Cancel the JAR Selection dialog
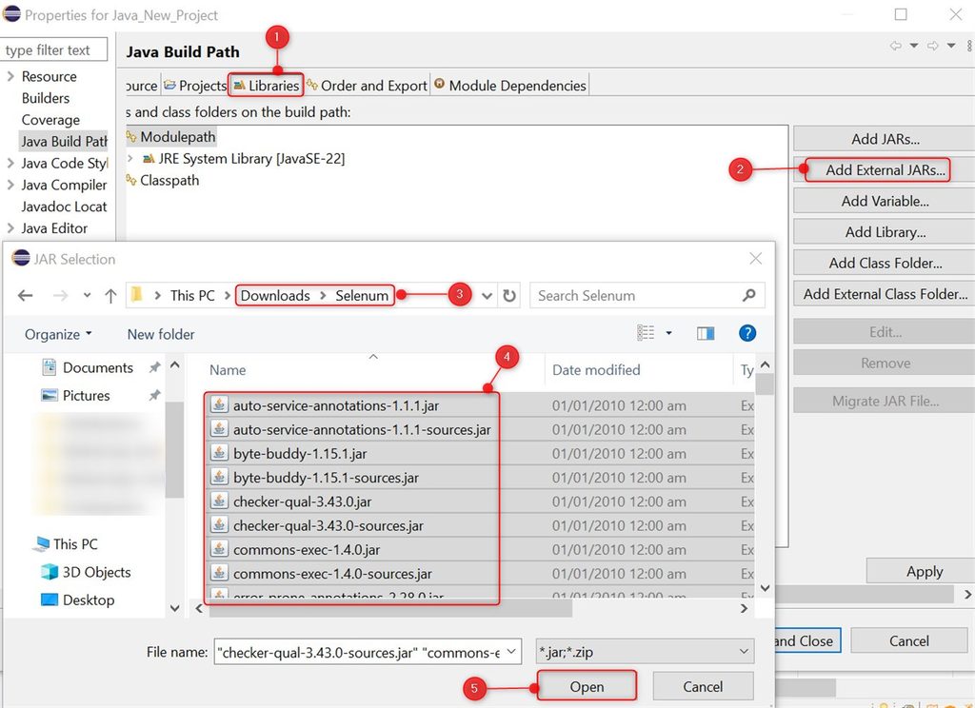This screenshot has height=708, width=975. (703, 686)
